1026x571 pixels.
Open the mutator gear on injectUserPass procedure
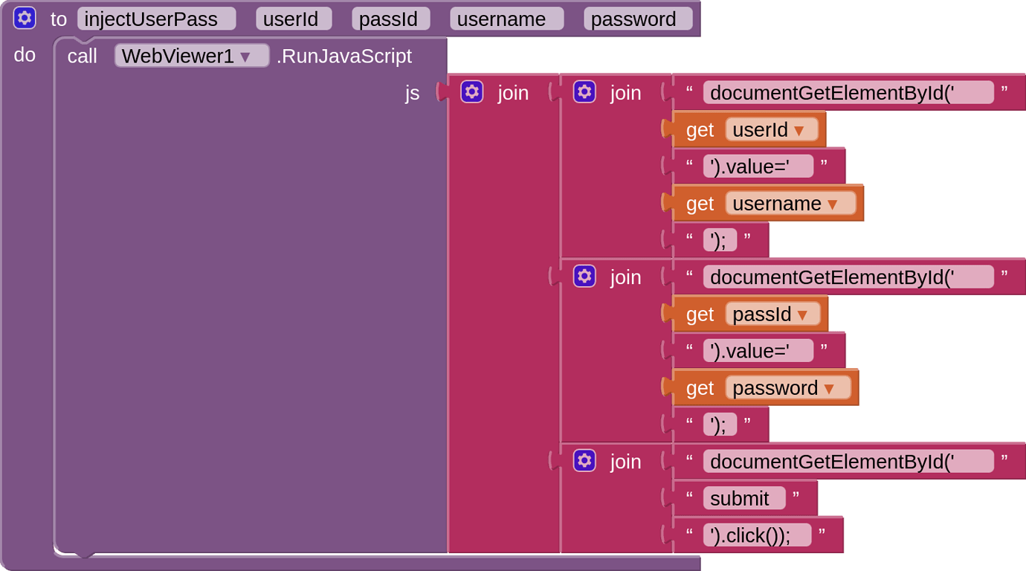pyautogui.click(x=25, y=18)
